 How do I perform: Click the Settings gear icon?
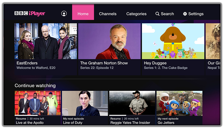coord(185,14)
